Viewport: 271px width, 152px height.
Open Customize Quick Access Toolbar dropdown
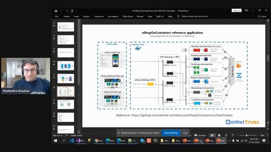pyautogui.click(x=77, y=11)
